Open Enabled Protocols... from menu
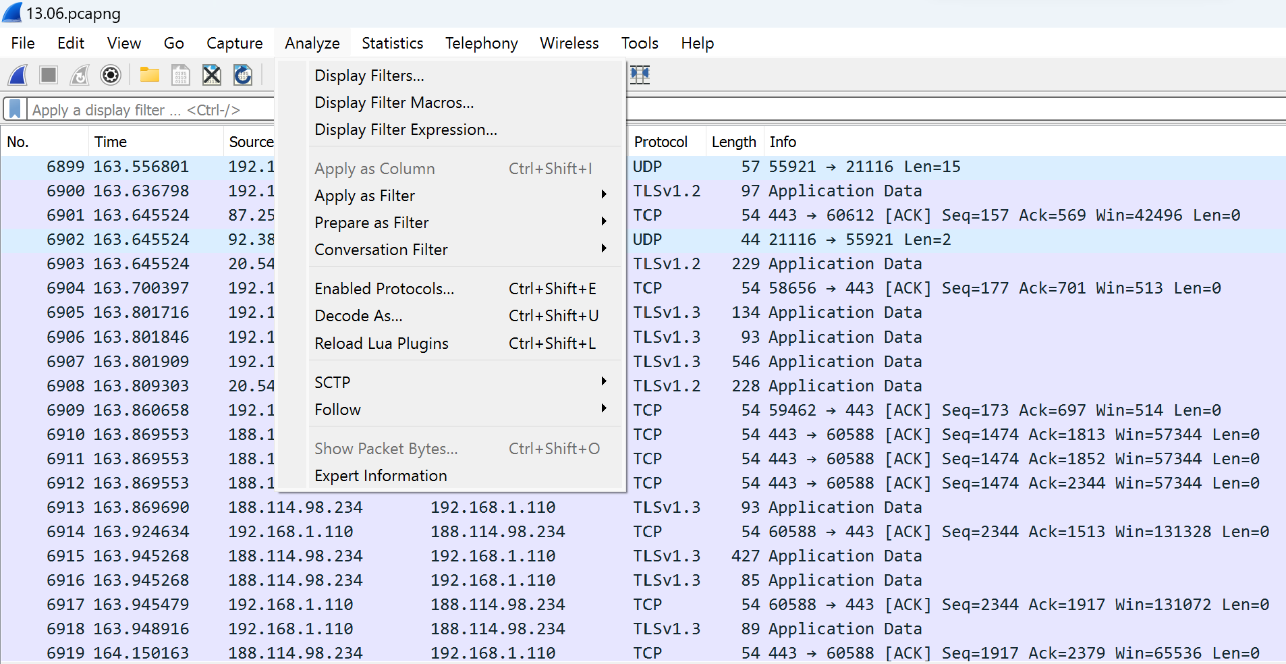Viewport: 1286px width, 664px height. coord(465,289)
